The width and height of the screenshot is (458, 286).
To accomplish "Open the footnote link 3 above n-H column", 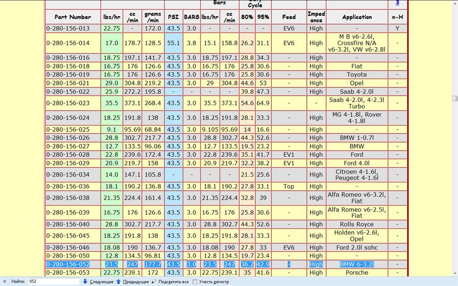I will coord(397,3).
